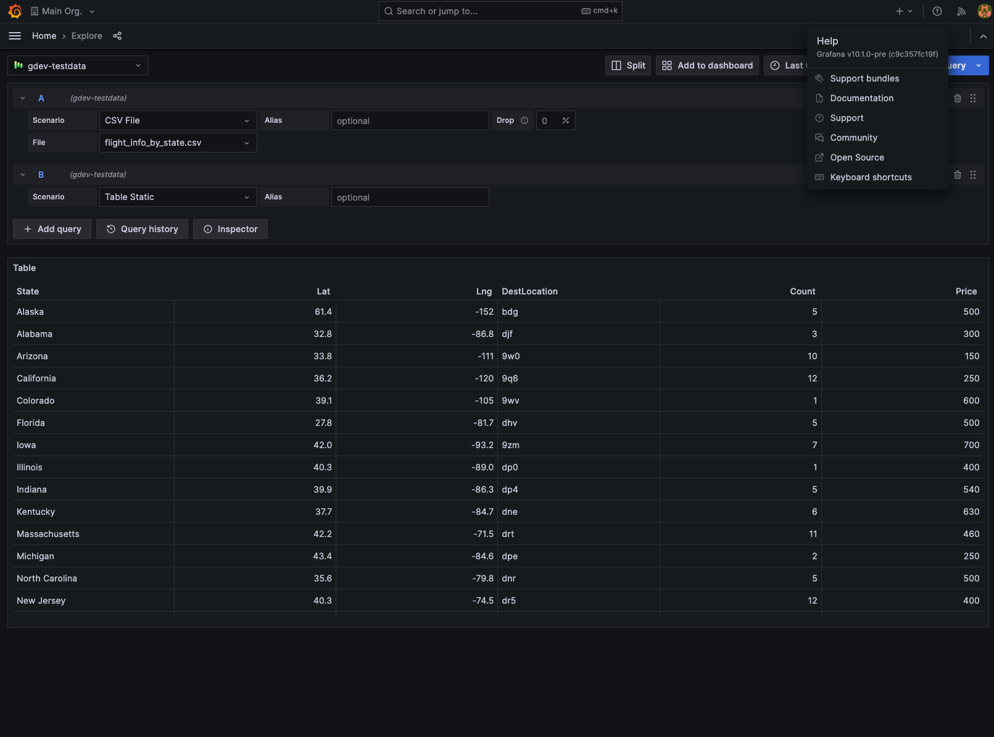Viewport: 994px width, 737px height.
Task: Click the Drop info tooltip icon
Action: point(524,120)
